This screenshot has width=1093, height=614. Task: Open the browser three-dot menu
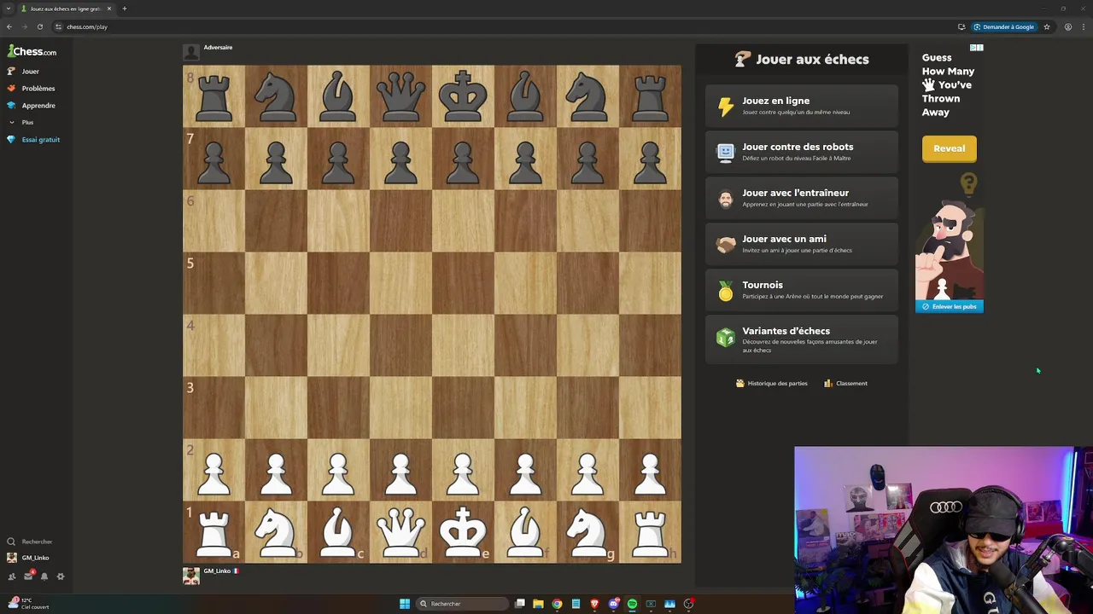point(1083,26)
